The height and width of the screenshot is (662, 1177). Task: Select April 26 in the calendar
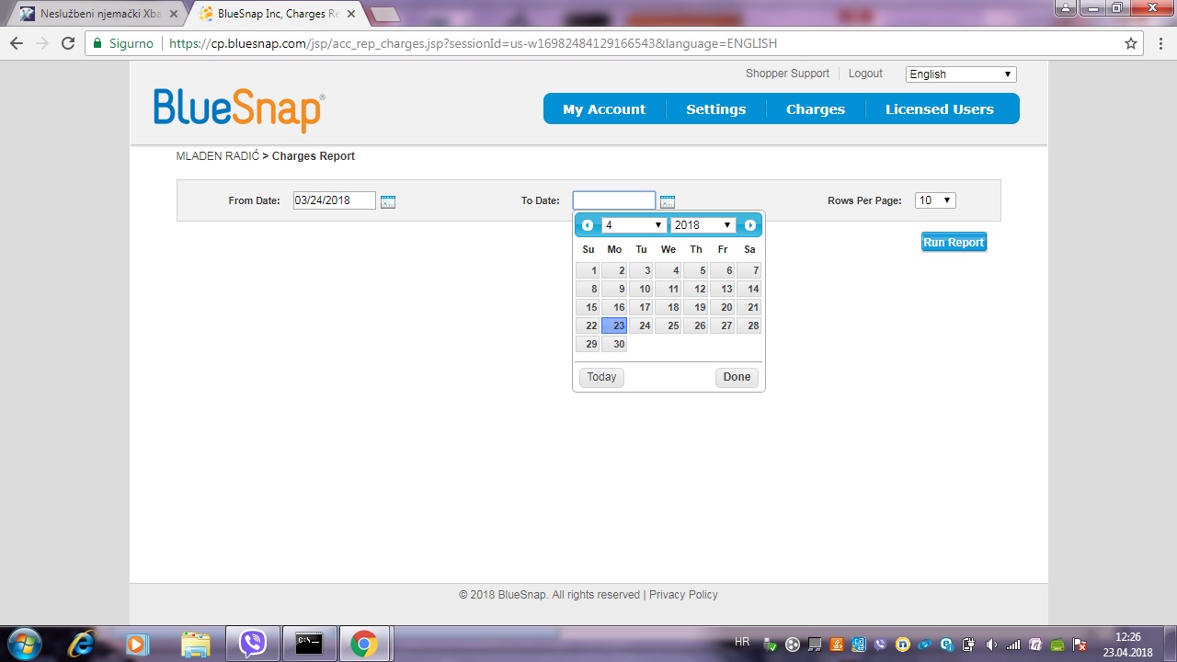[696, 325]
